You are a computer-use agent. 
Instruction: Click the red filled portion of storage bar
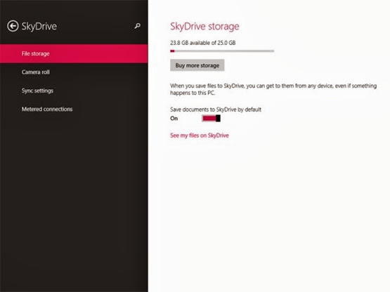pyautogui.click(x=172, y=51)
